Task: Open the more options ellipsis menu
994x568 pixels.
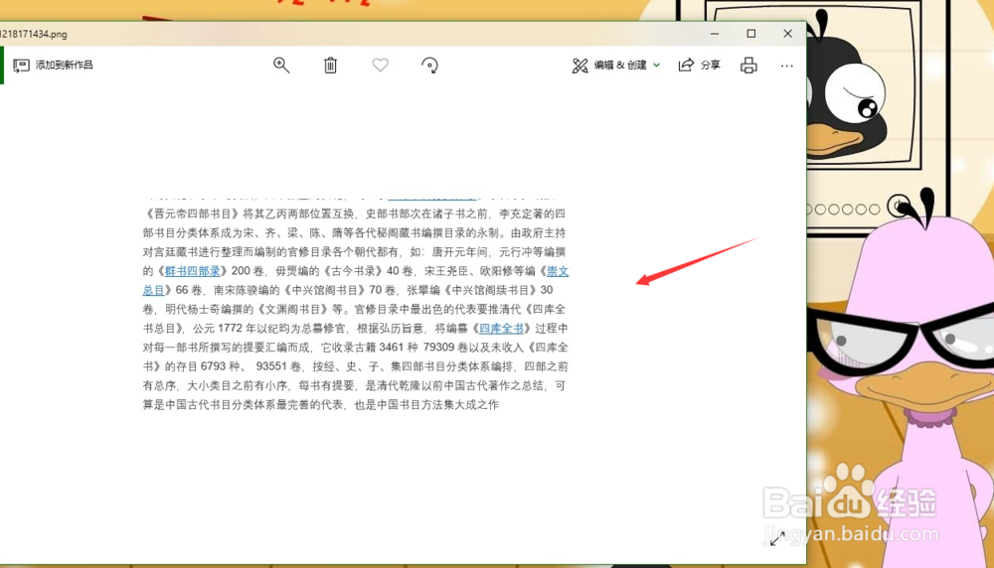Action: 786,66
